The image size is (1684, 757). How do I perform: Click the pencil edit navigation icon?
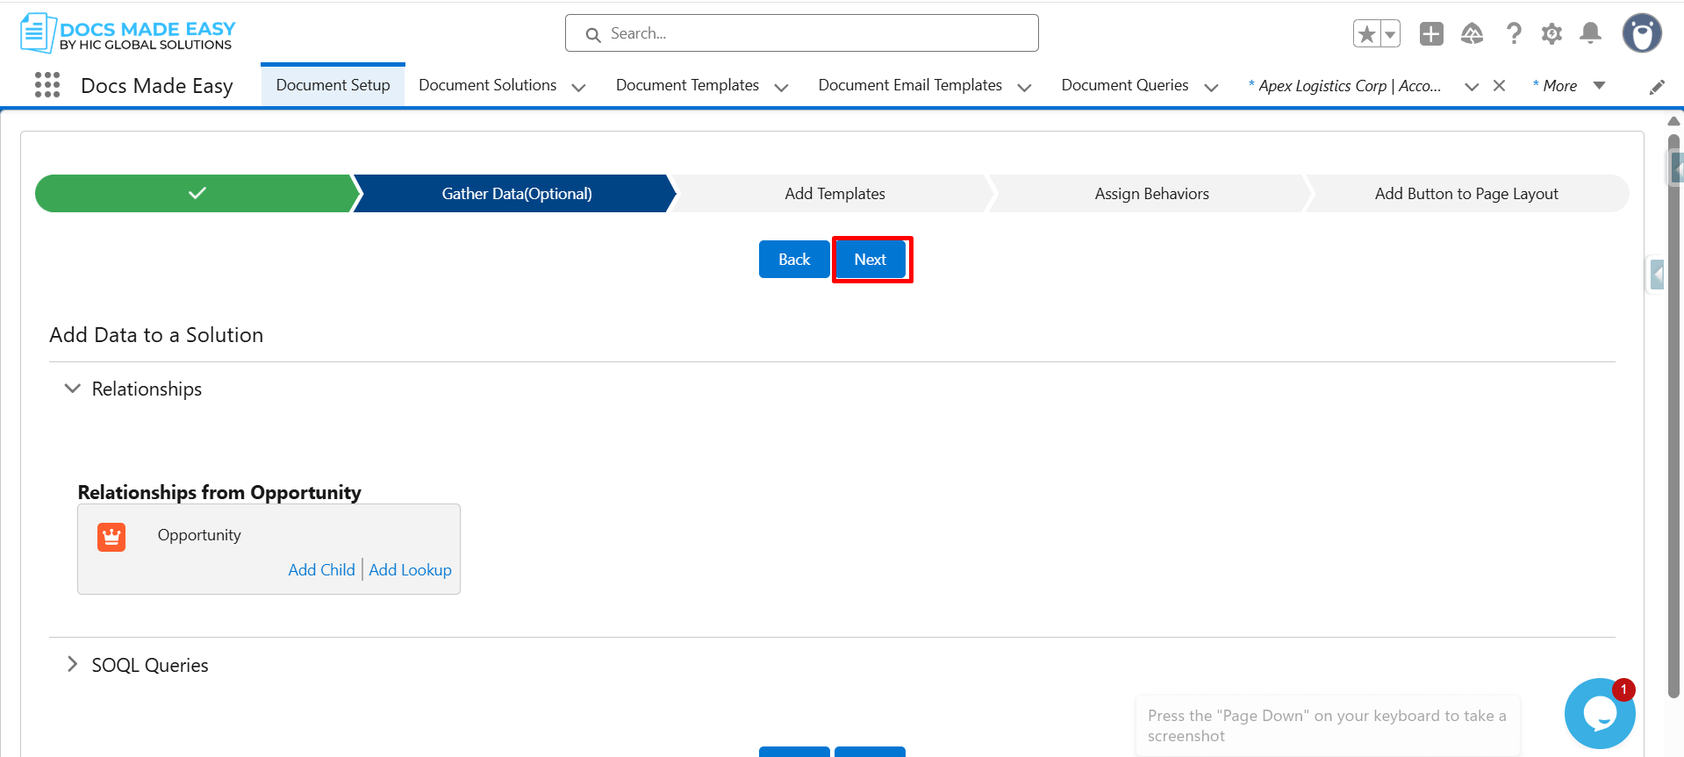(1657, 87)
